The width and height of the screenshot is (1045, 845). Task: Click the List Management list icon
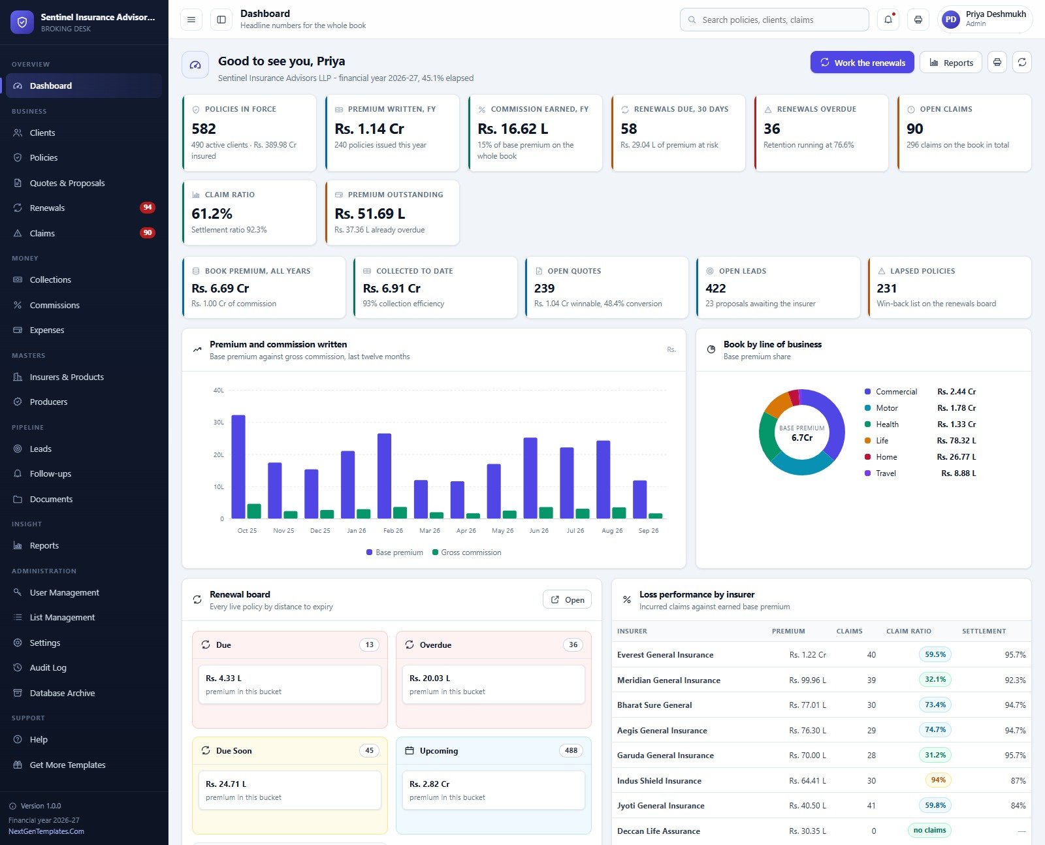point(18,617)
